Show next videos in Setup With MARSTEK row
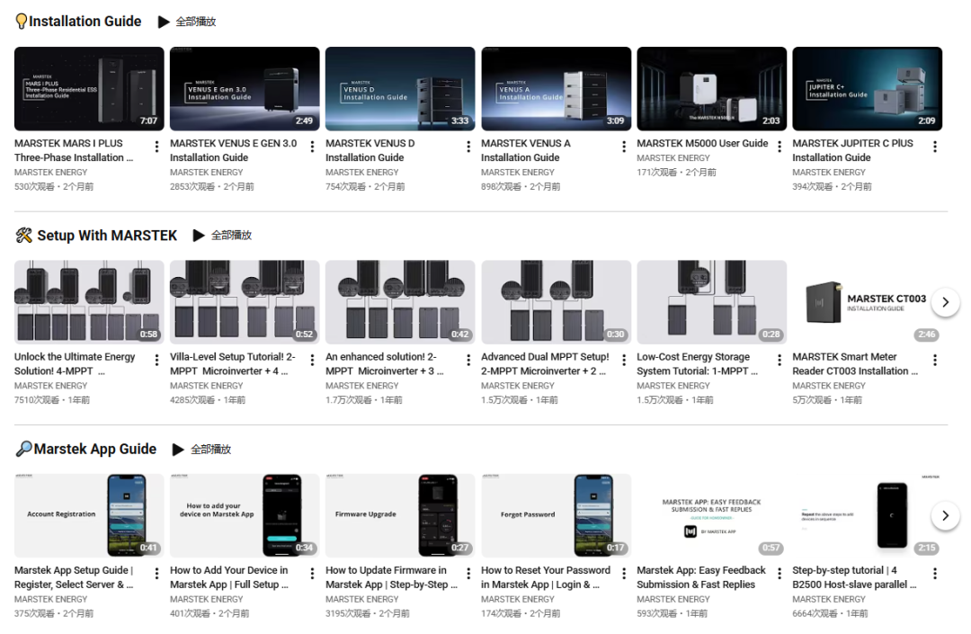Screen dimensions: 971x634 point(945,302)
